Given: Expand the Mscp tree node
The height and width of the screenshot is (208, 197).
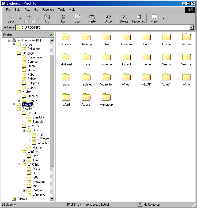Looking at the screenshot, I should (19, 66).
